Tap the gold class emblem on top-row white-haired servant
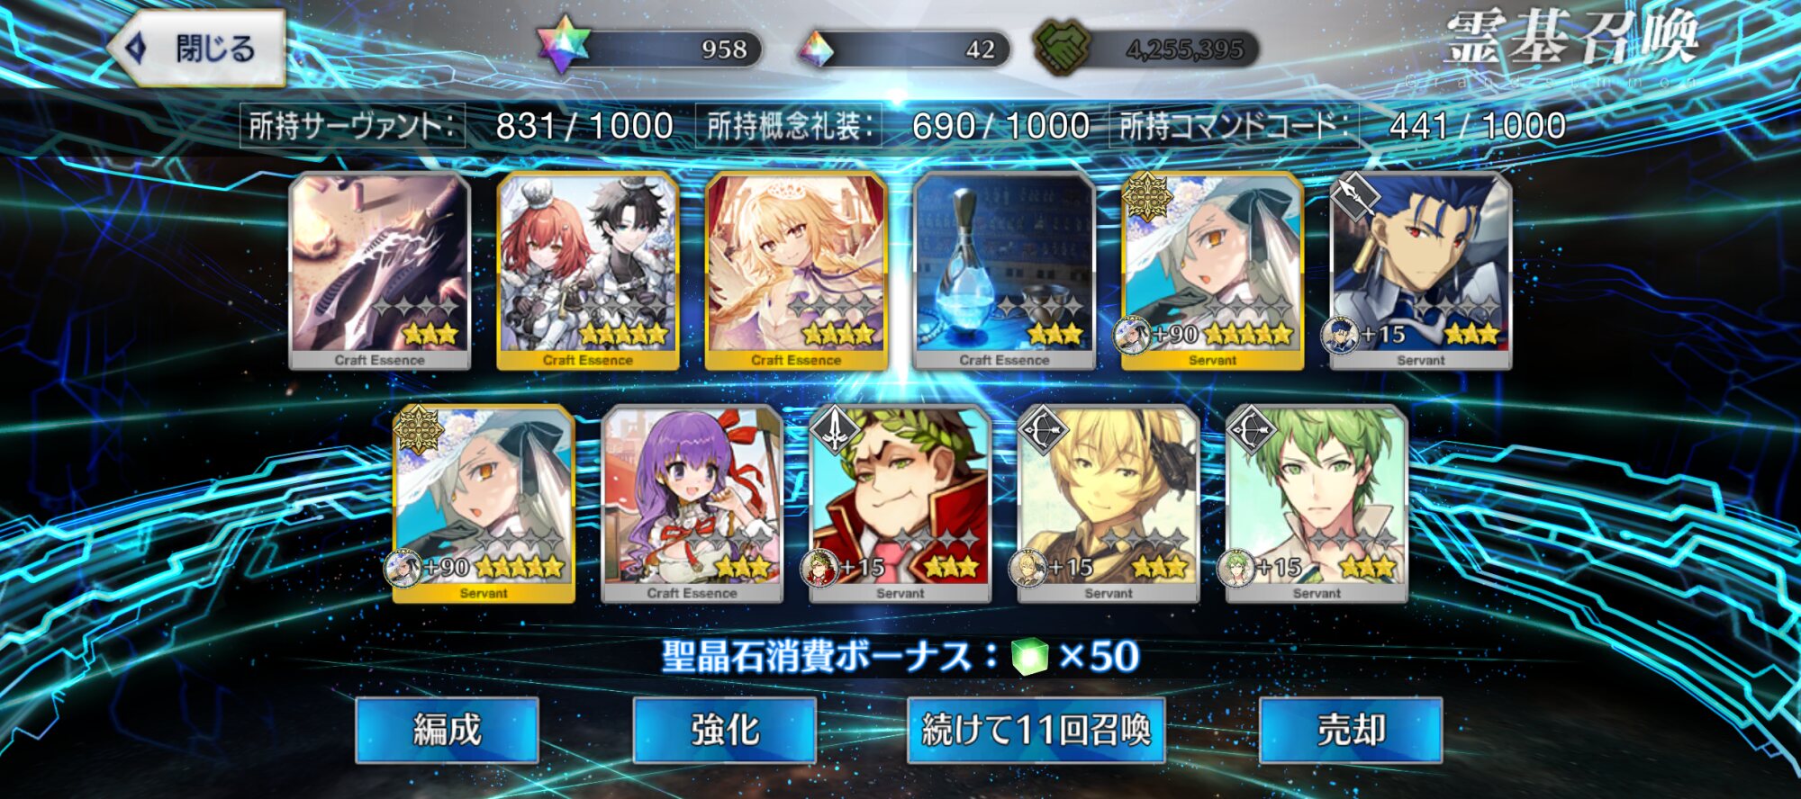The height and width of the screenshot is (799, 1801). pyautogui.click(x=1146, y=197)
